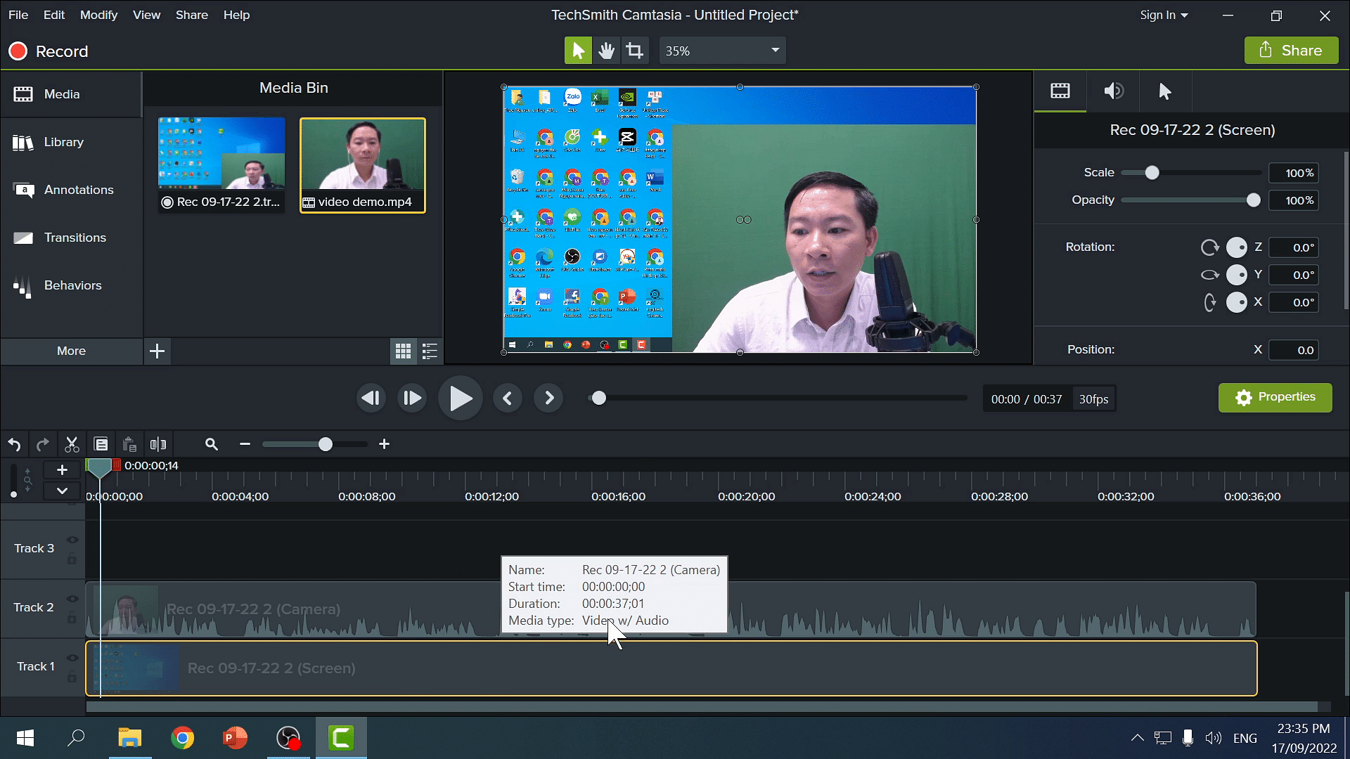1350x759 pixels.
Task: Switch to the Media tab
Action: click(70, 94)
